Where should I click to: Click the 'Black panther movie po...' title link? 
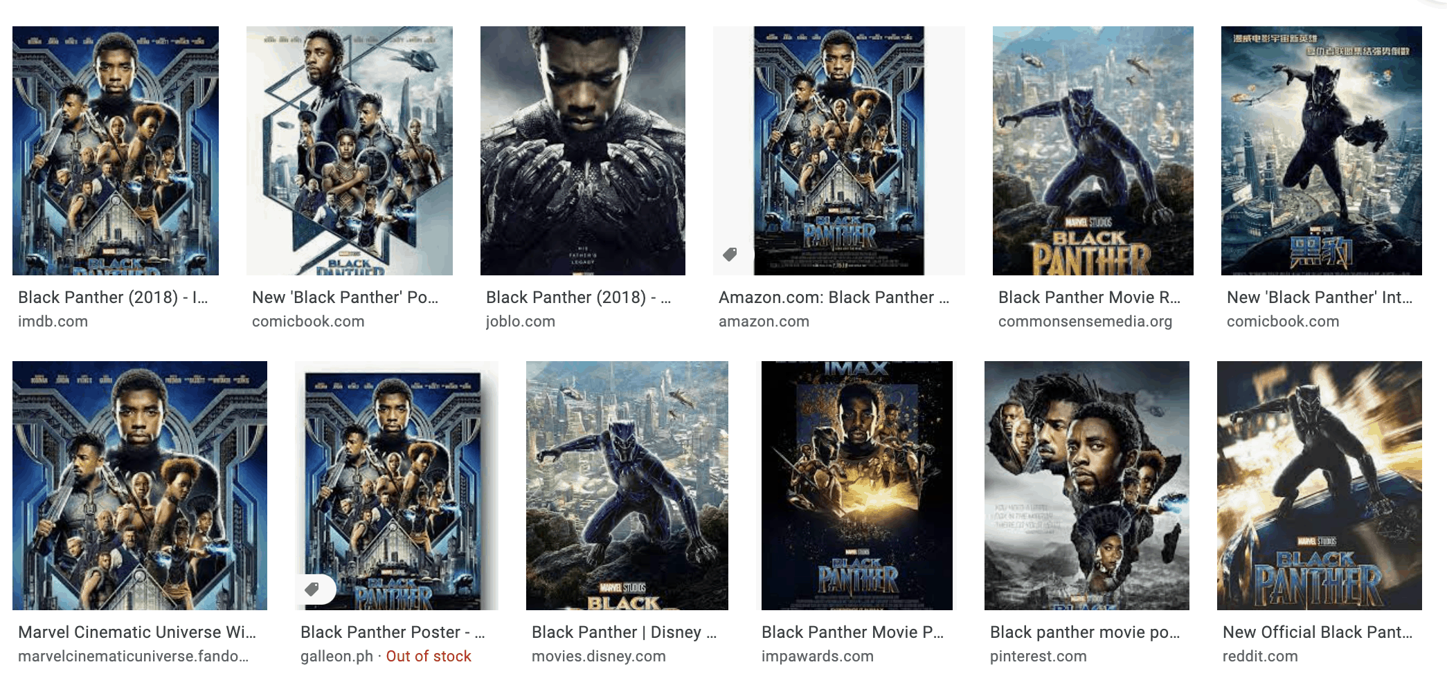point(1085,632)
